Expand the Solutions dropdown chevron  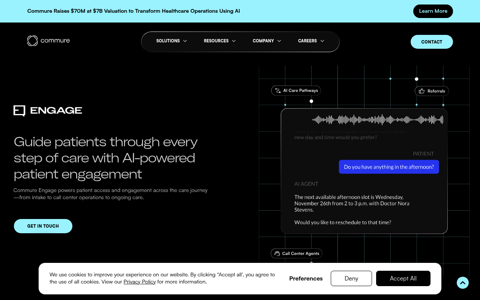pos(185,41)
